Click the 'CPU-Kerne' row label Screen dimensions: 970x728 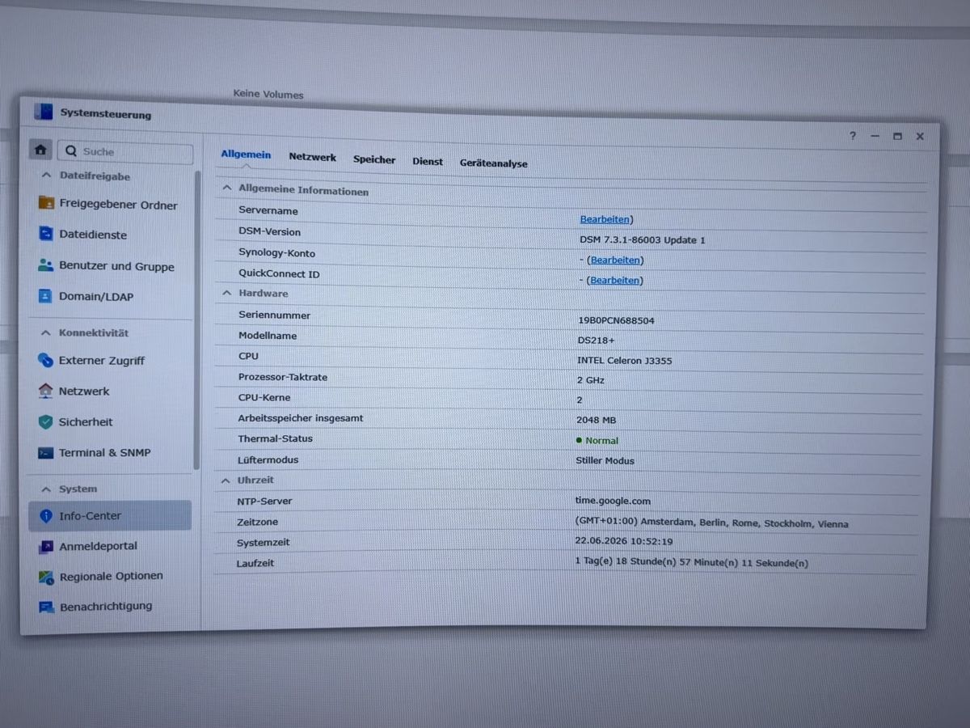click(x=264, y=397)
